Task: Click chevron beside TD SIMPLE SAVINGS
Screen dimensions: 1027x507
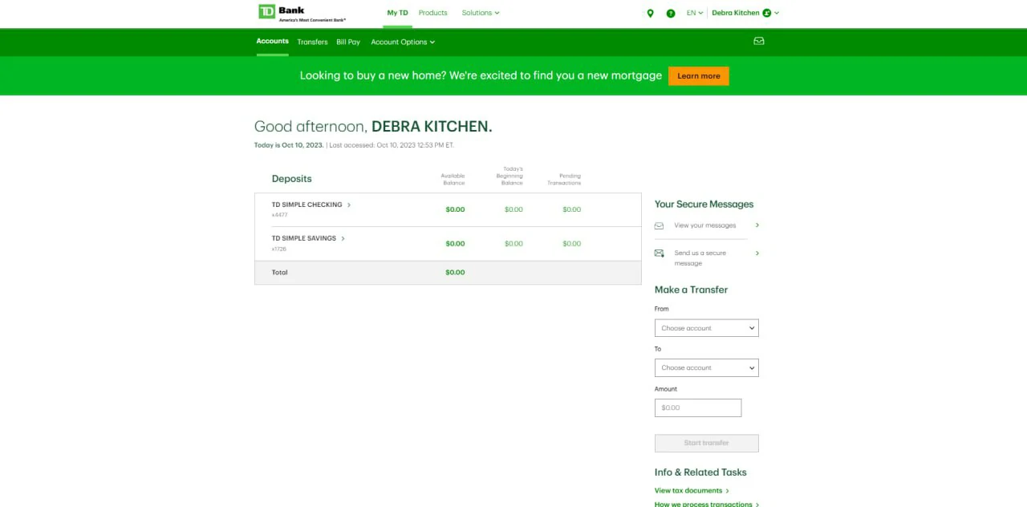Action: (x=343, y=238)
